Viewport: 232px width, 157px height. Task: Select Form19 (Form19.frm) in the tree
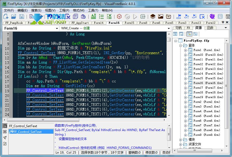208,97
